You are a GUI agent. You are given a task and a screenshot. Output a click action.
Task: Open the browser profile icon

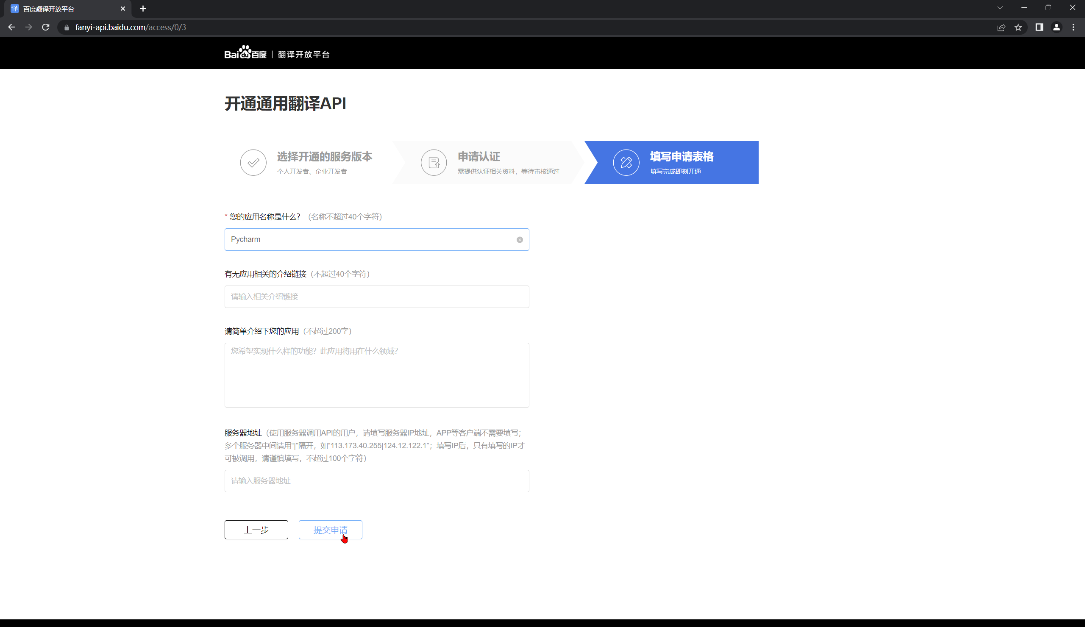click(x=1056, y=27)
